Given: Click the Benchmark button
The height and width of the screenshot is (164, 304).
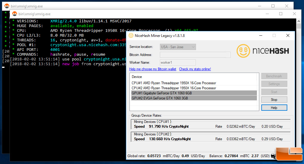Looking at the screenshot, I should click(x=274, y=76).
